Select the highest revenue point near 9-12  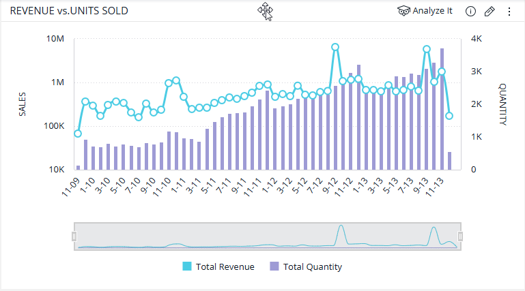(335, 47)
